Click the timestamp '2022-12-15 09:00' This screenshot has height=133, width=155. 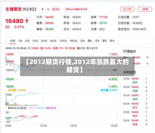pyautogui.click(x=16, y=48)
